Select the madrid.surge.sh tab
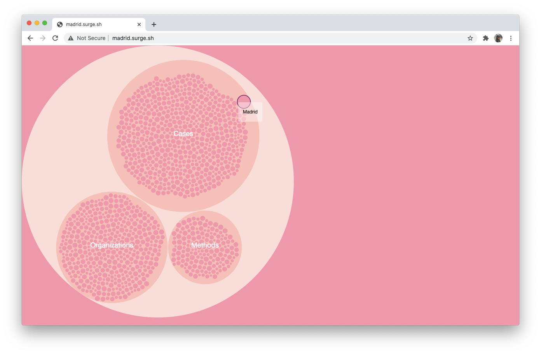541x354 pixels. (99, 24)
